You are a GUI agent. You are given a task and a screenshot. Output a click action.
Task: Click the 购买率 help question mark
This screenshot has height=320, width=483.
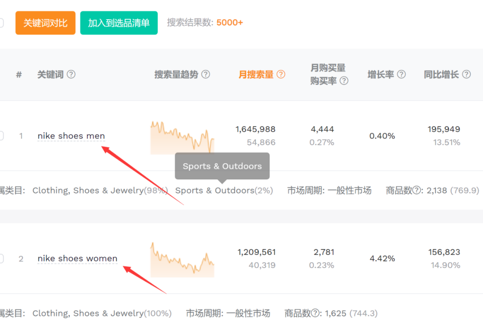[344, 81]
